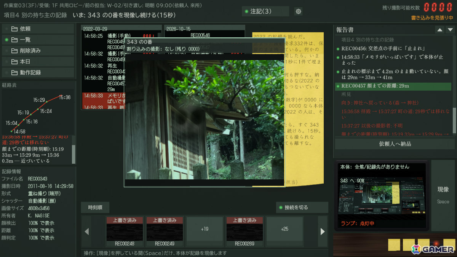The width and height of the screenshot is (457, 257).
Task: Select the REC00248 thumbnail
Action: point(125,231)
